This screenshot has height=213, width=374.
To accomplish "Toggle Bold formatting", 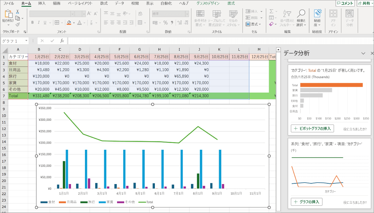I will pos(32,23).
